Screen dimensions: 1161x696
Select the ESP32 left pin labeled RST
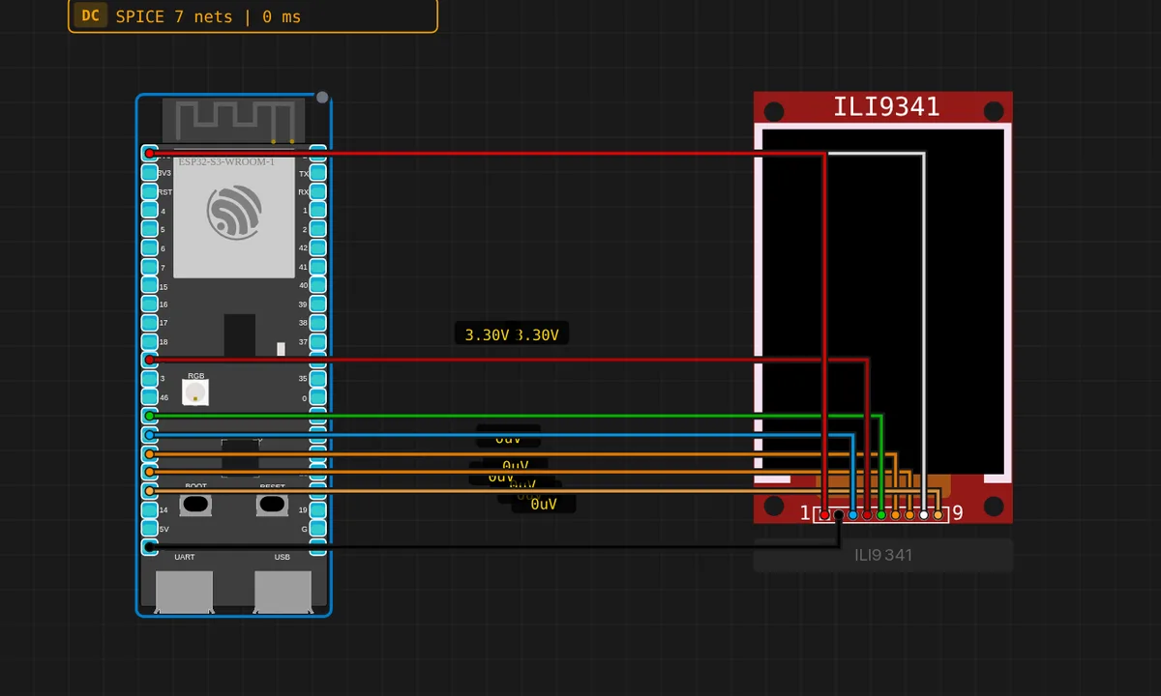point(149,191)
